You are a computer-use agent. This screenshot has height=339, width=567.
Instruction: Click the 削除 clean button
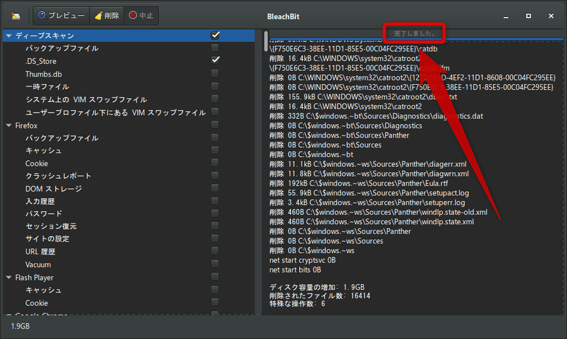[x=107, y=16]
